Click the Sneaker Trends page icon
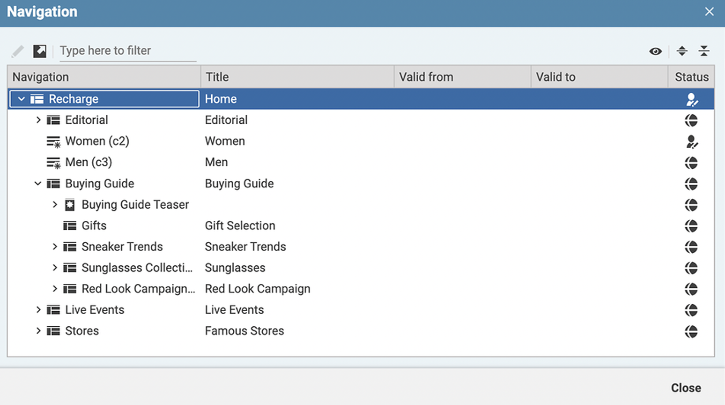This screenshot has width=725, height=405. 70,247
